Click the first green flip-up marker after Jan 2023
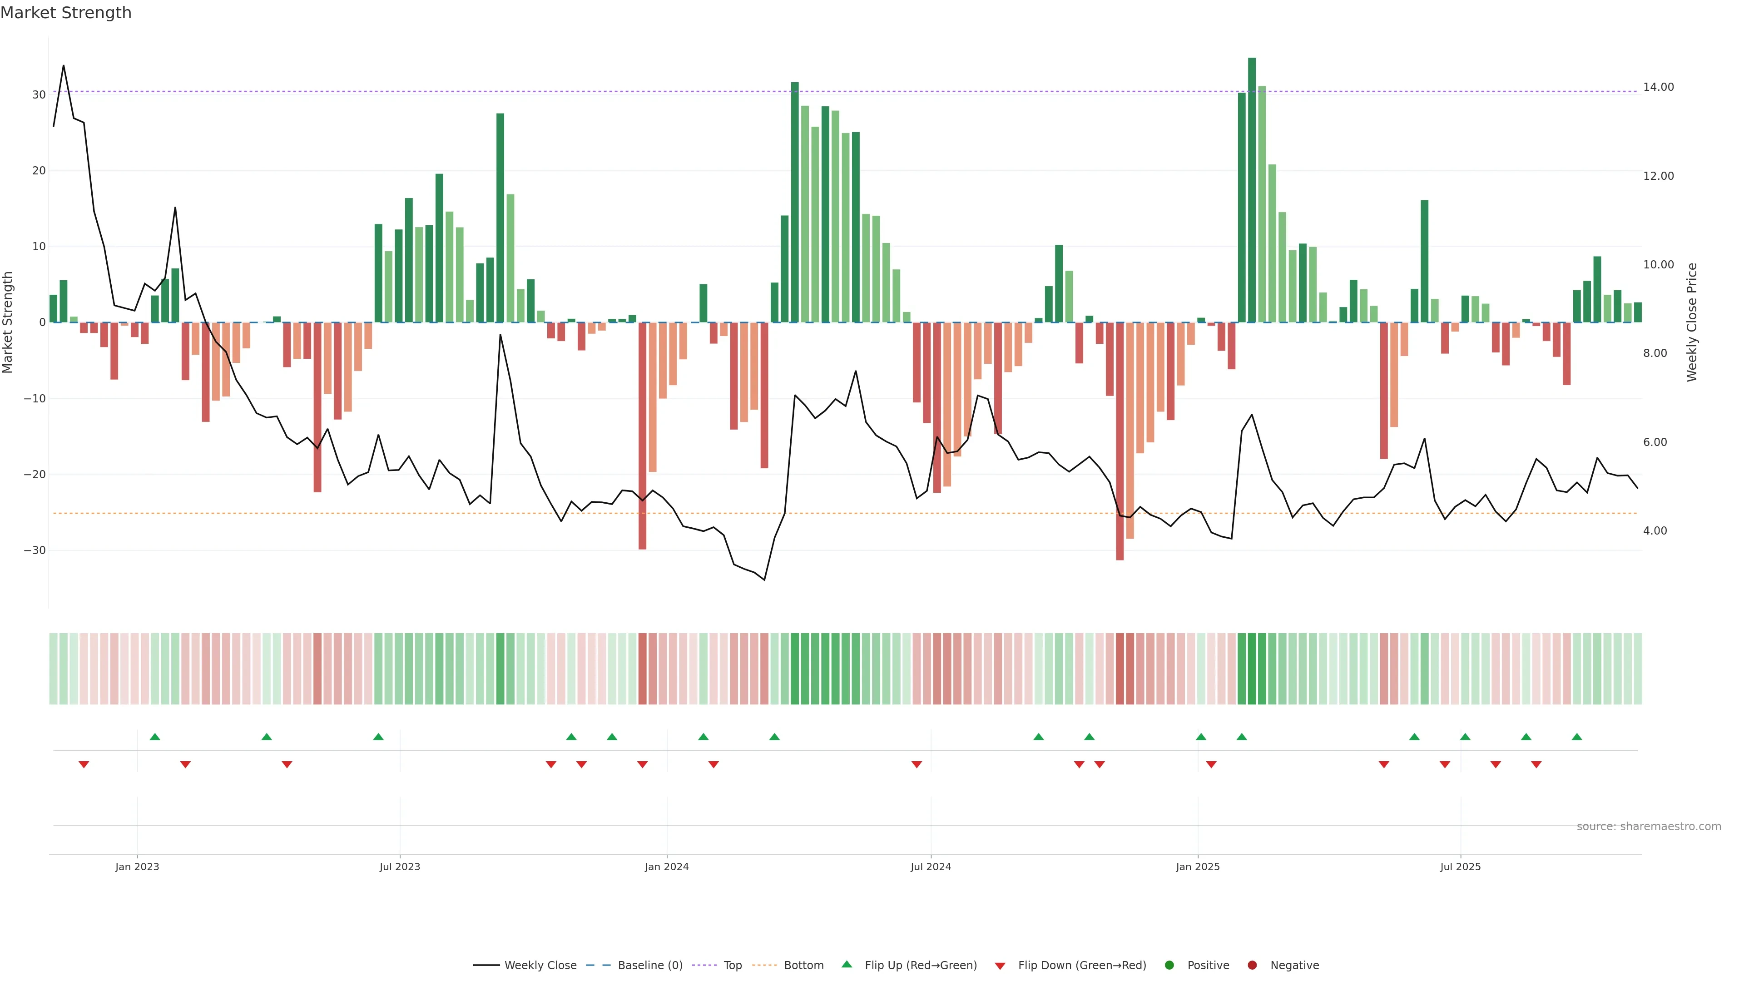 click(x=155, y=737)
